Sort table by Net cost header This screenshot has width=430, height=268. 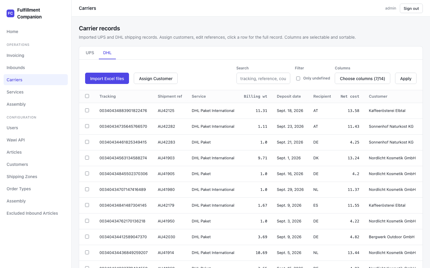pyautogui.click(x=350, y=96)
